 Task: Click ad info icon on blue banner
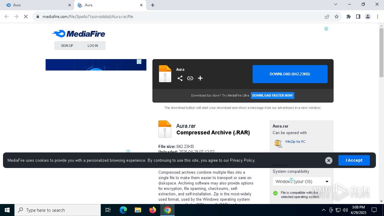pos(139,61)
